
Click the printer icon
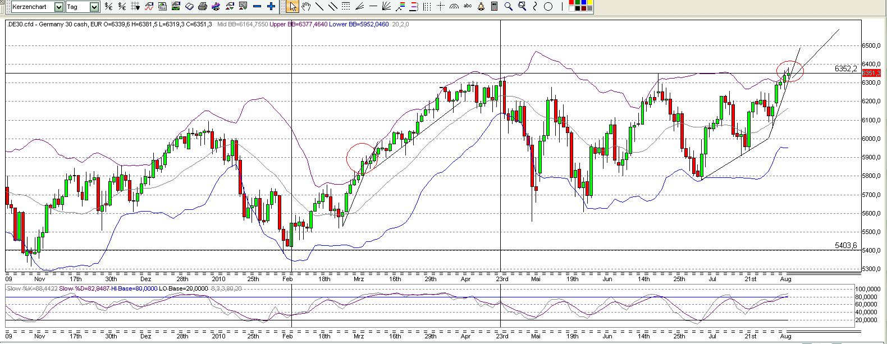coord(203,6)
